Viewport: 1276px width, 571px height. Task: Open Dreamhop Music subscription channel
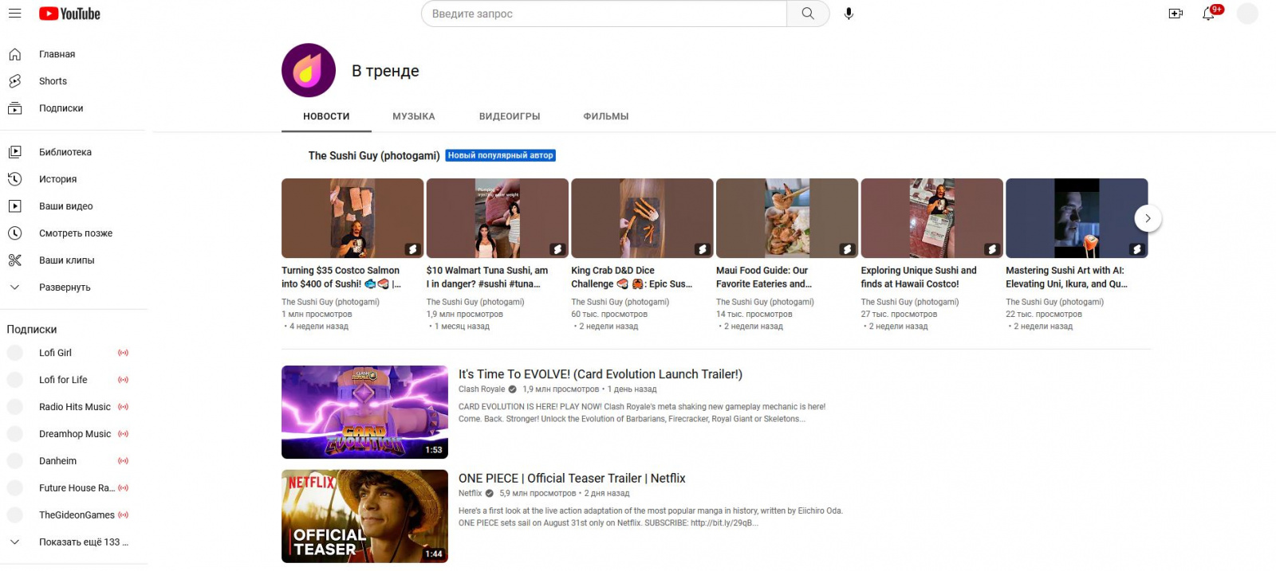click(x=73, y=434)
